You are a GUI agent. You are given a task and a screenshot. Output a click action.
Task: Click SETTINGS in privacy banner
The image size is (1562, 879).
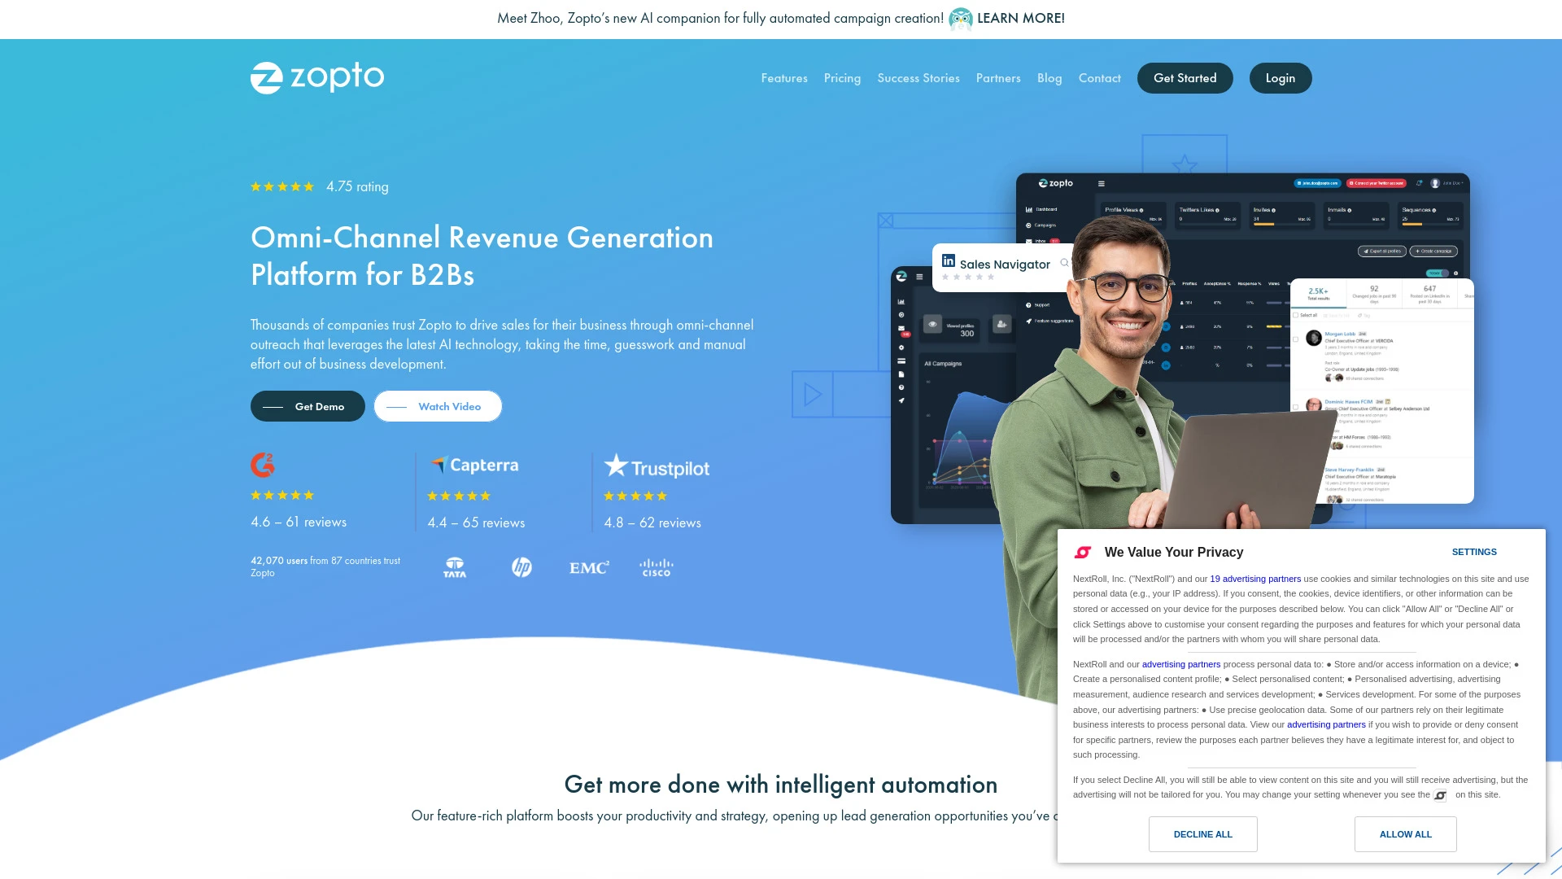(x=1474, y=552)
